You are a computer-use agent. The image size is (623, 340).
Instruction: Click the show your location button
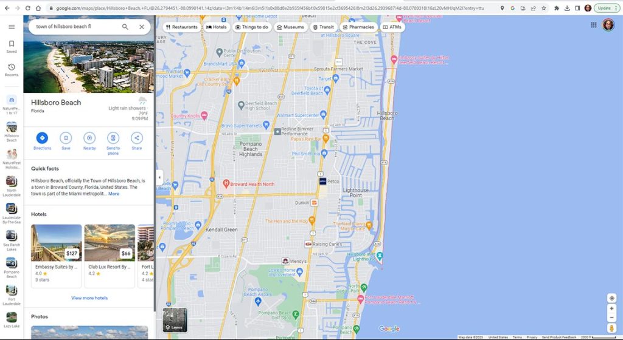pos(611,298)
